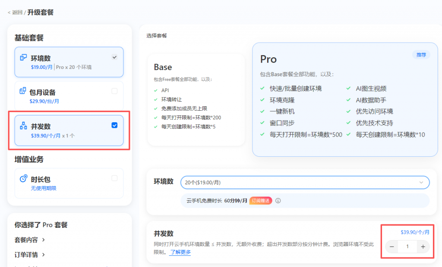Uncheck the 并发数 checkbox
Viewport: 442px width, 267px height.
[114, 125]
